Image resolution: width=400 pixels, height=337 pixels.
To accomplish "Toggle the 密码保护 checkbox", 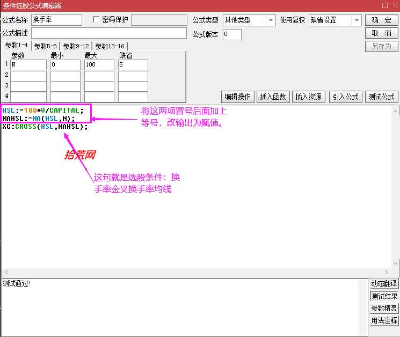I will (96, 20).
